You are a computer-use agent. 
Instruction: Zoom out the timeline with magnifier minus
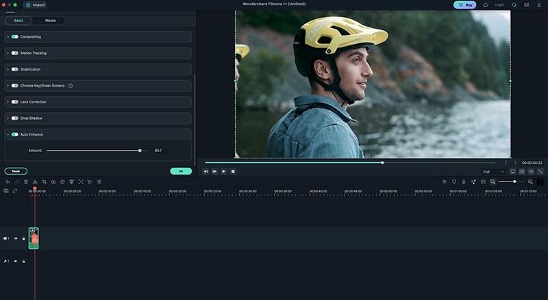(x=493, y=182)
